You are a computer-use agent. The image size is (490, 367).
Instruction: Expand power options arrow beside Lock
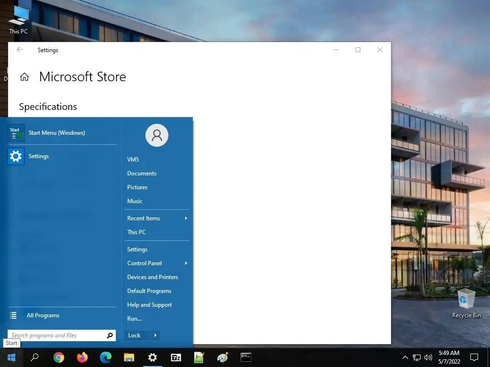point(156,335)
